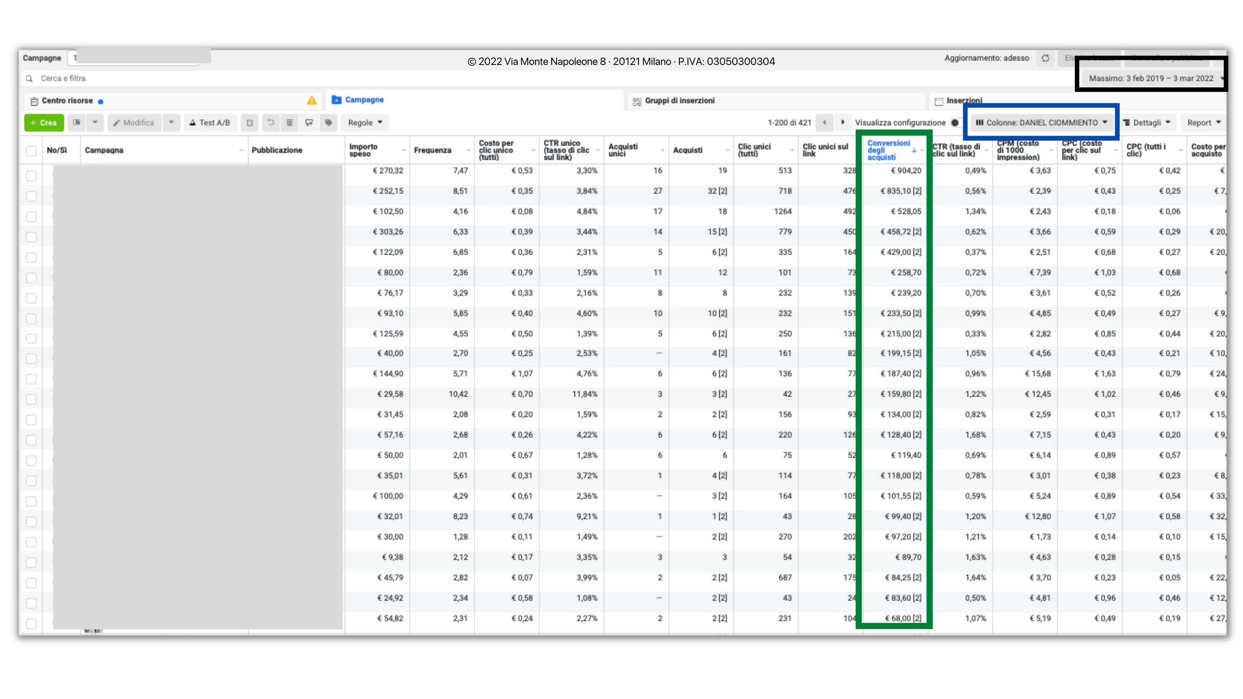Click the duplicate campaign icon
Viewport: 1243px width, 699px height.
(x=77, y=123)
